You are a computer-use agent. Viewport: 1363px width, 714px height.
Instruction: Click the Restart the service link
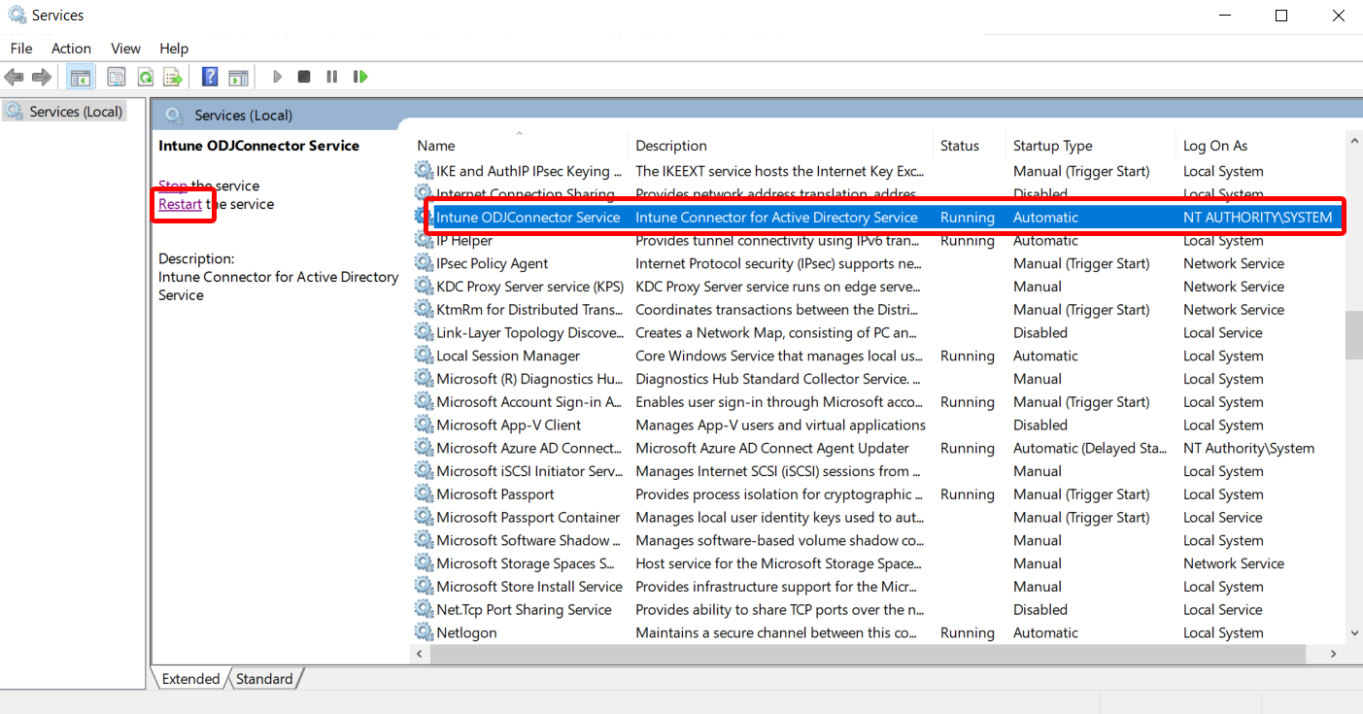[180, 204]
